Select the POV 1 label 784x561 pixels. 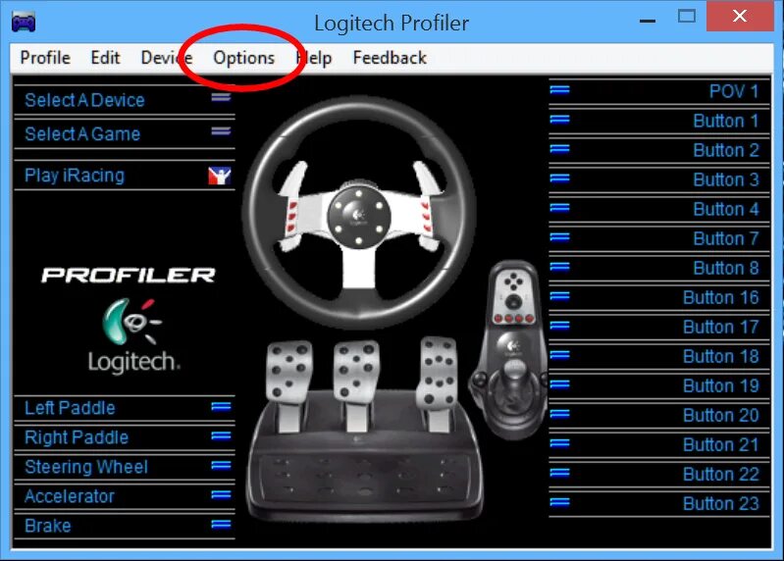[x=734, y=91]
